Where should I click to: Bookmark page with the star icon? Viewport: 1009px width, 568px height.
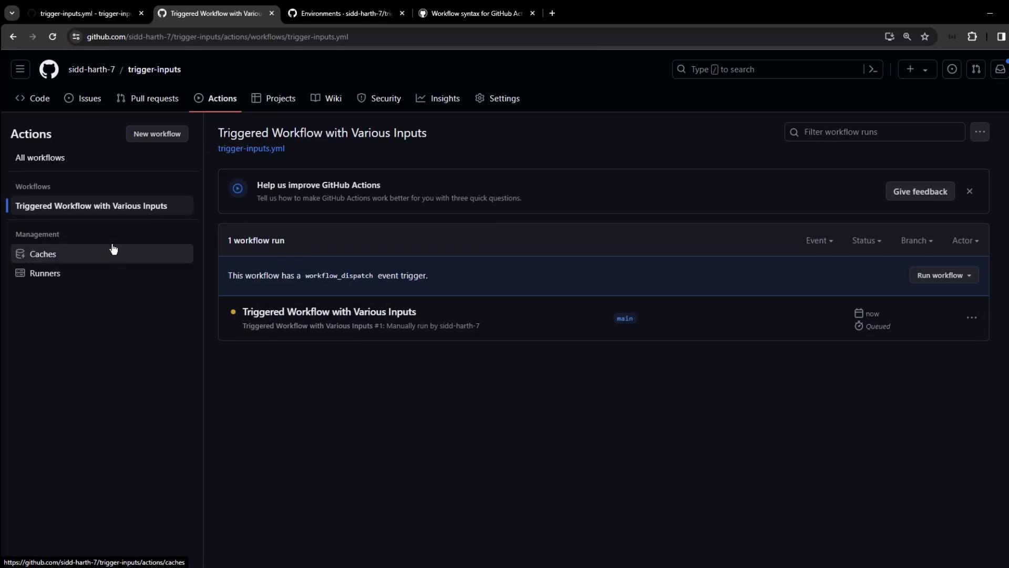(x=925, y=37)
